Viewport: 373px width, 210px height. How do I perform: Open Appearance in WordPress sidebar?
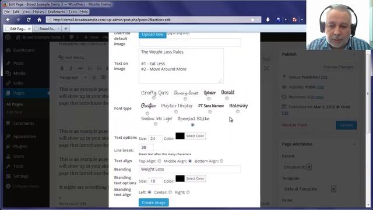[24, 136]
